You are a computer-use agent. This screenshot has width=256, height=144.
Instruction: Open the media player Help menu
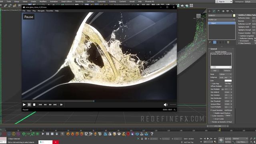(57, 11)
